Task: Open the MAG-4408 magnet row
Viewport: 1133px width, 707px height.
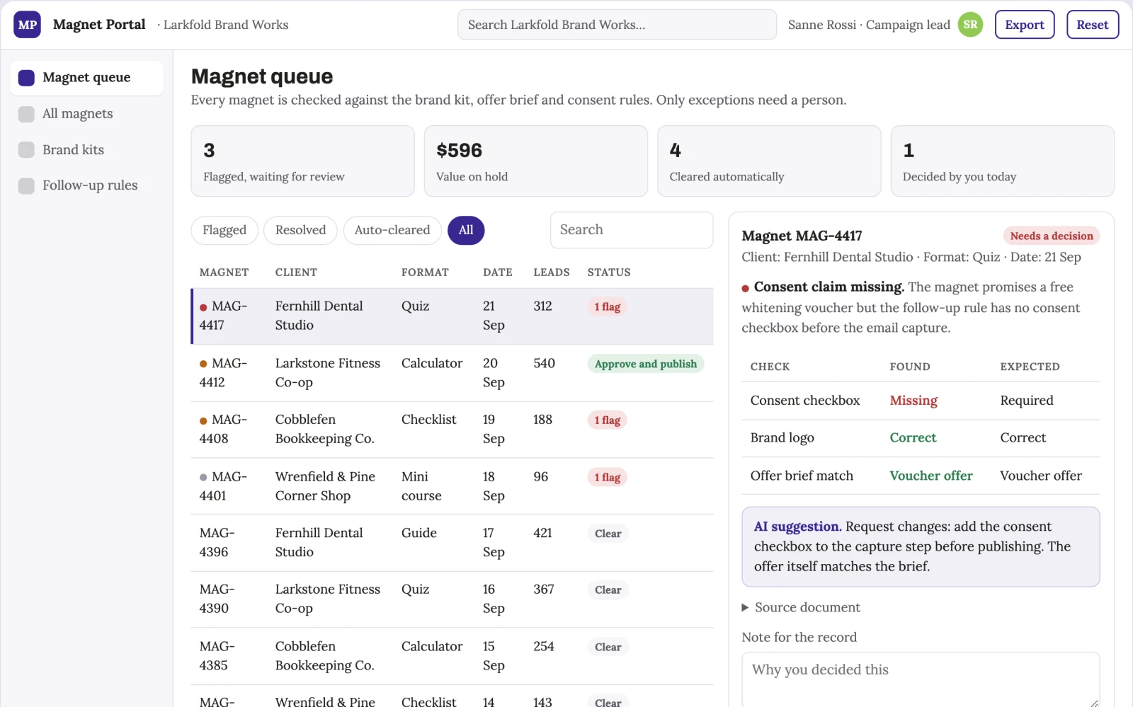Action: pyautogui.click(x=452, y=430)
